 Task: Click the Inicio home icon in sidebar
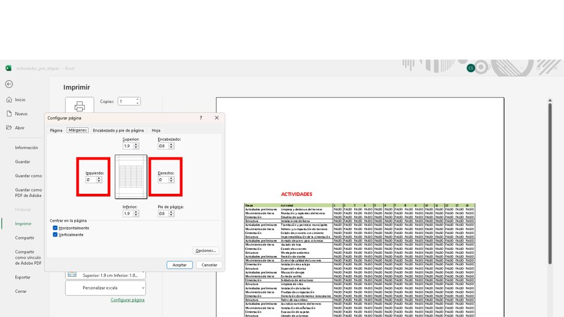point(9,100)
